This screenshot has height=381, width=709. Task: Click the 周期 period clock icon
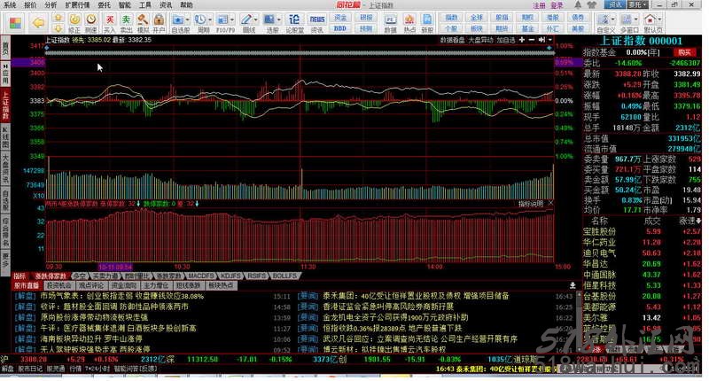(200, 19)
